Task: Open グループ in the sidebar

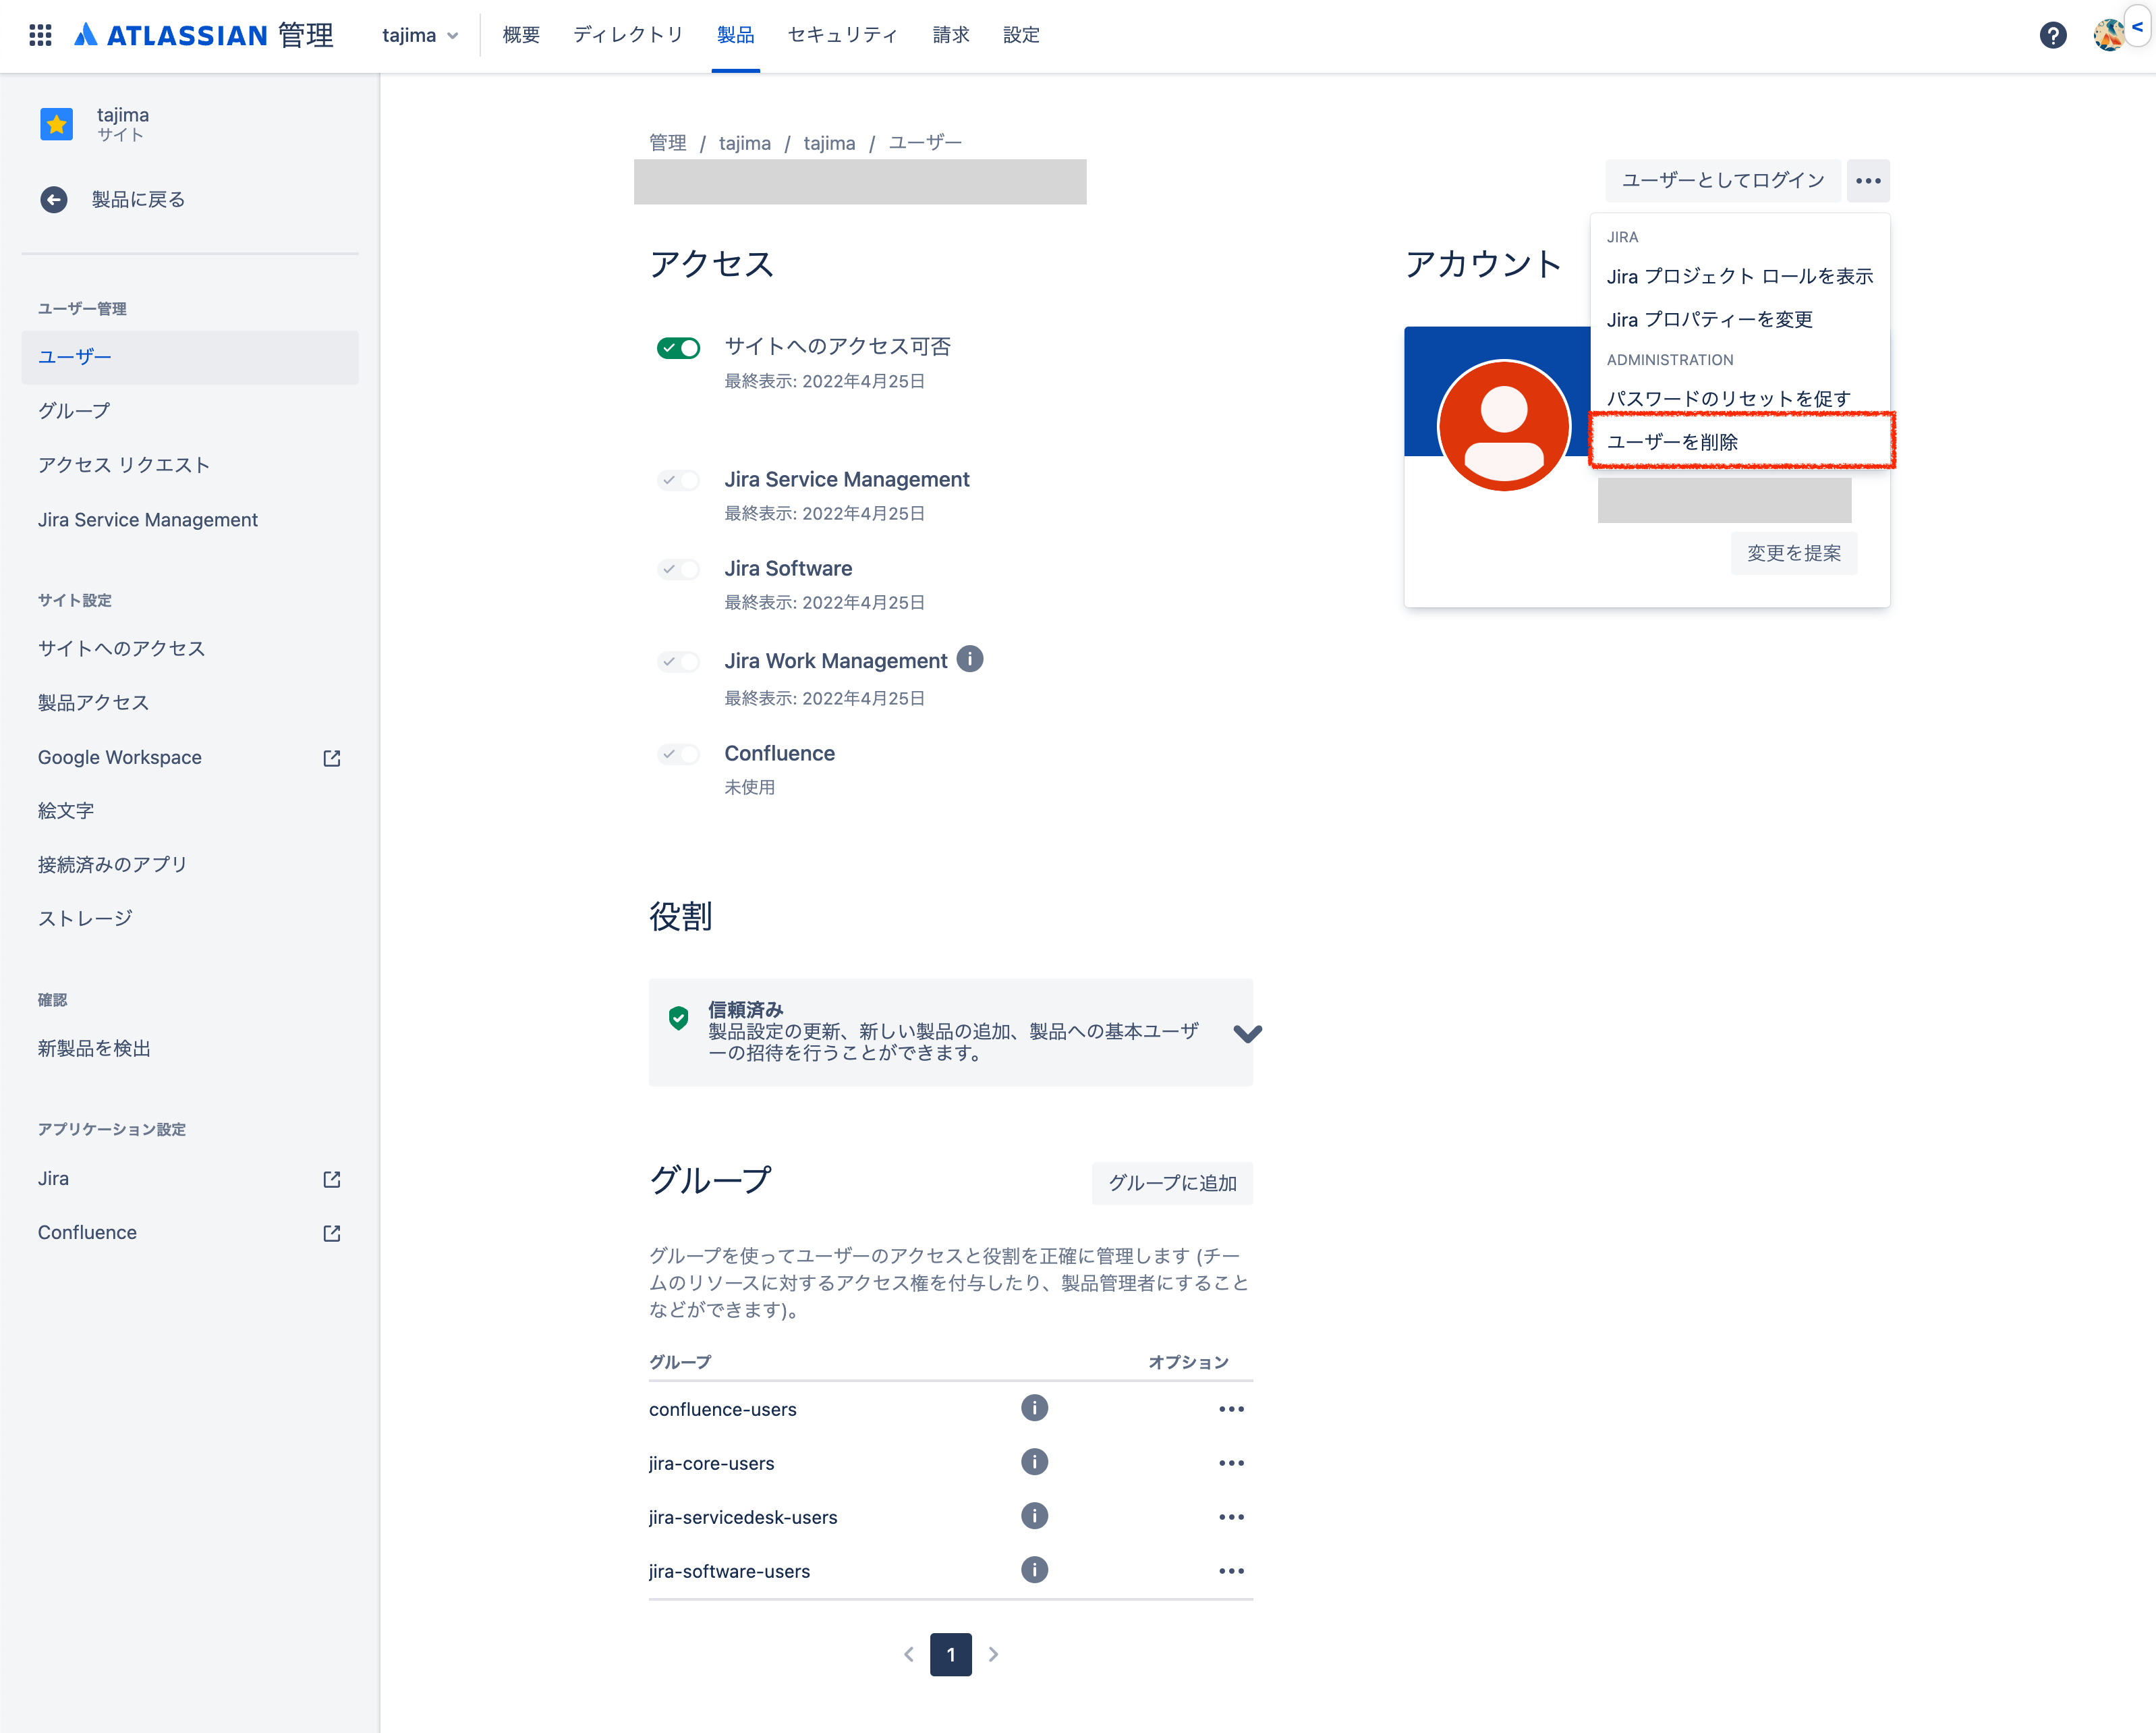Action: (190, 410)
